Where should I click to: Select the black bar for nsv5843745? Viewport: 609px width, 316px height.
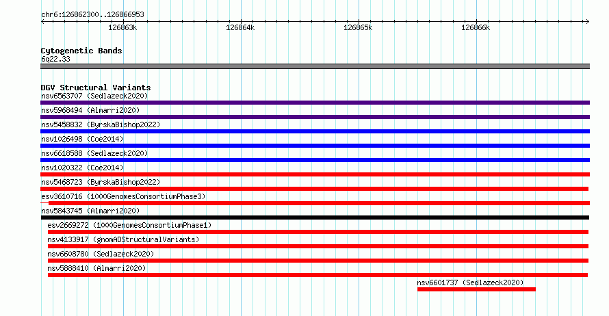(x=315, y=218)
